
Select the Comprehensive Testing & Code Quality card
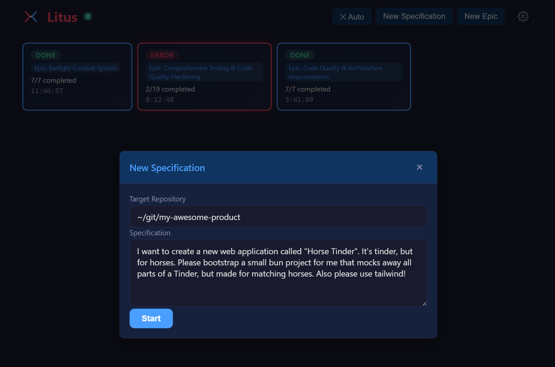204,76
